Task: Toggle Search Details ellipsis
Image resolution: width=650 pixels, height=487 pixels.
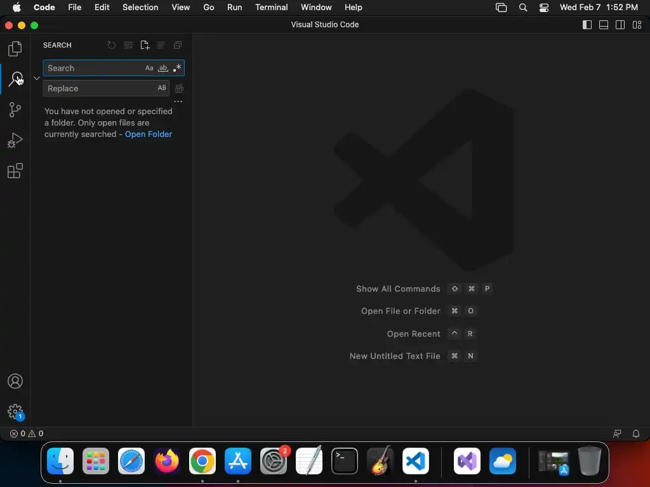Action: [x=178, y=101]
